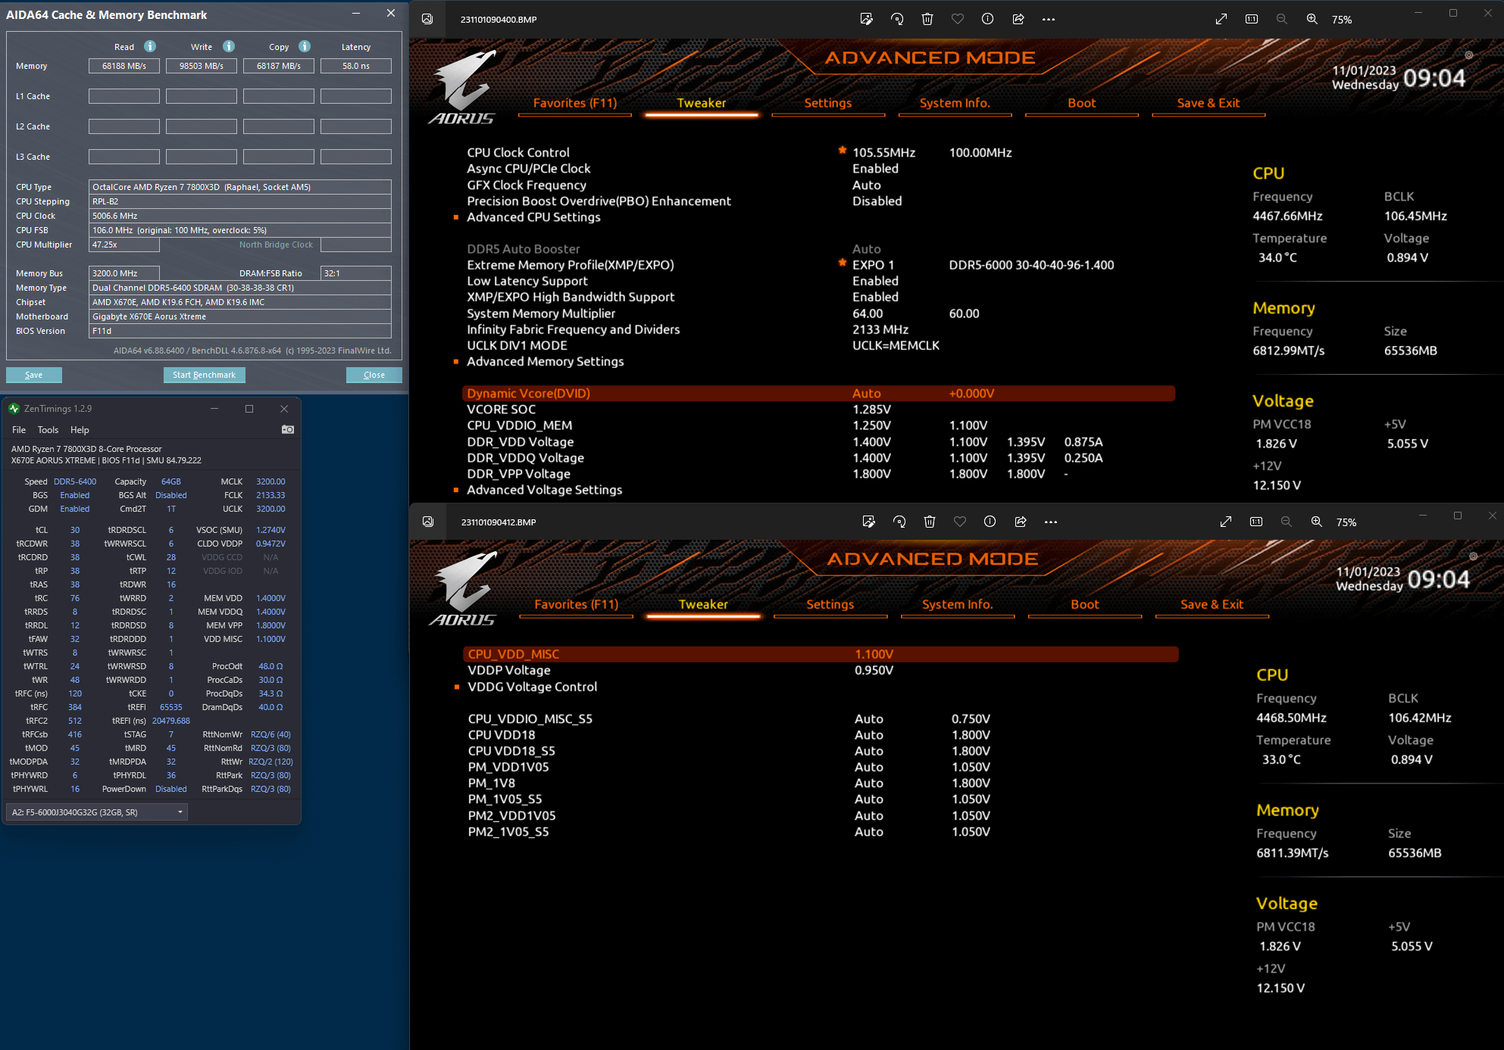Rotate the 231101090412.BMP image
1504x1050 pixels.
point(899,522)
